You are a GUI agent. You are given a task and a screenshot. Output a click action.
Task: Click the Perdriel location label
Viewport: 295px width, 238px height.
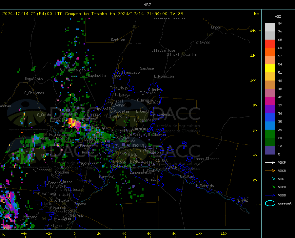(x=88, y=146)
